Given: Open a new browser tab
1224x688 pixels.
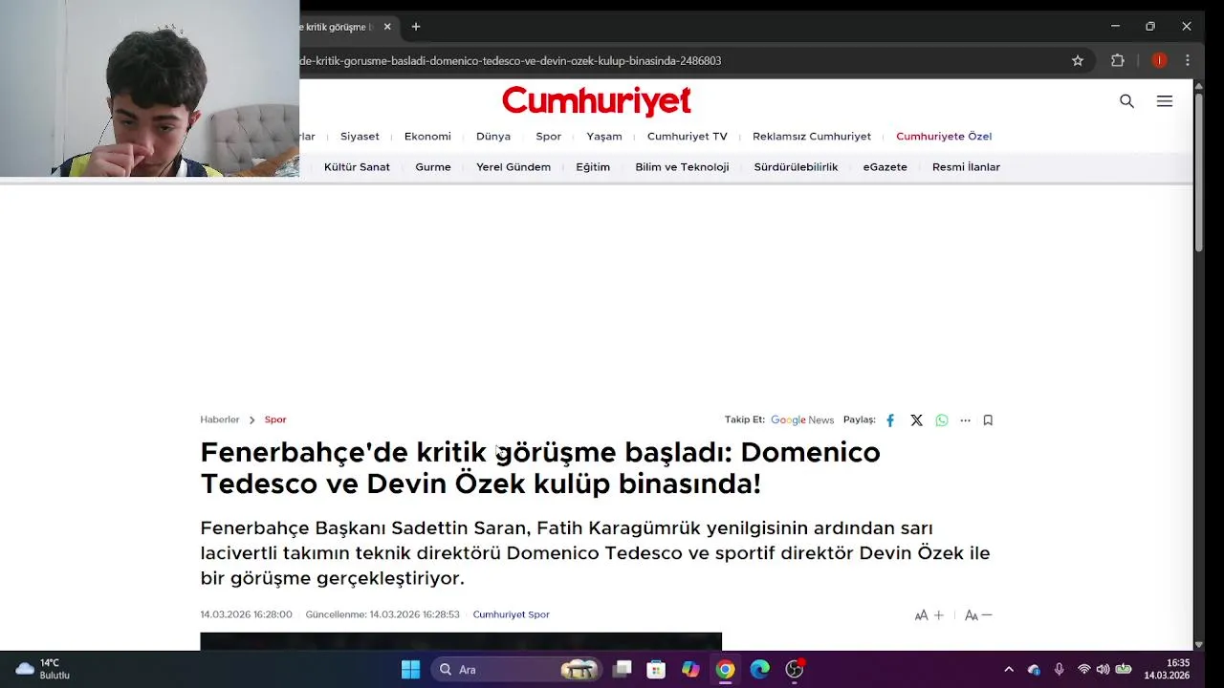Looking at the screenshot, I should pos(415,27).
